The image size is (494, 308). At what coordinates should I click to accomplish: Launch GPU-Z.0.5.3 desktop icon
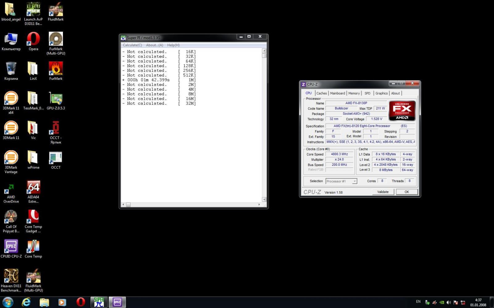coord(56,101)
